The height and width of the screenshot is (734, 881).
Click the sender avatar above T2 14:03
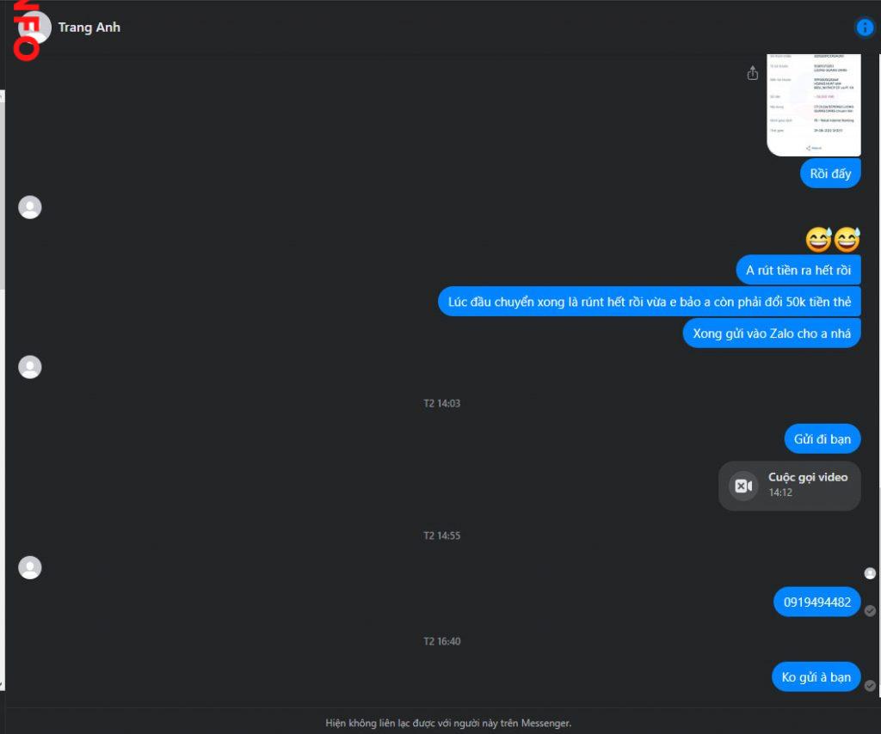30,367
